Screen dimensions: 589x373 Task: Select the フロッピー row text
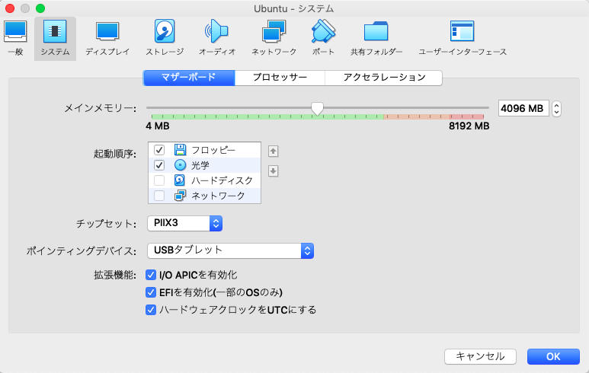[x=213, y=150]
